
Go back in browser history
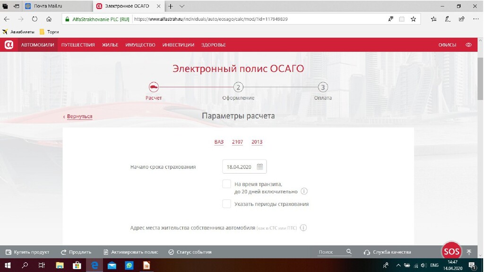pyautogui.click(x=7, y=19)
